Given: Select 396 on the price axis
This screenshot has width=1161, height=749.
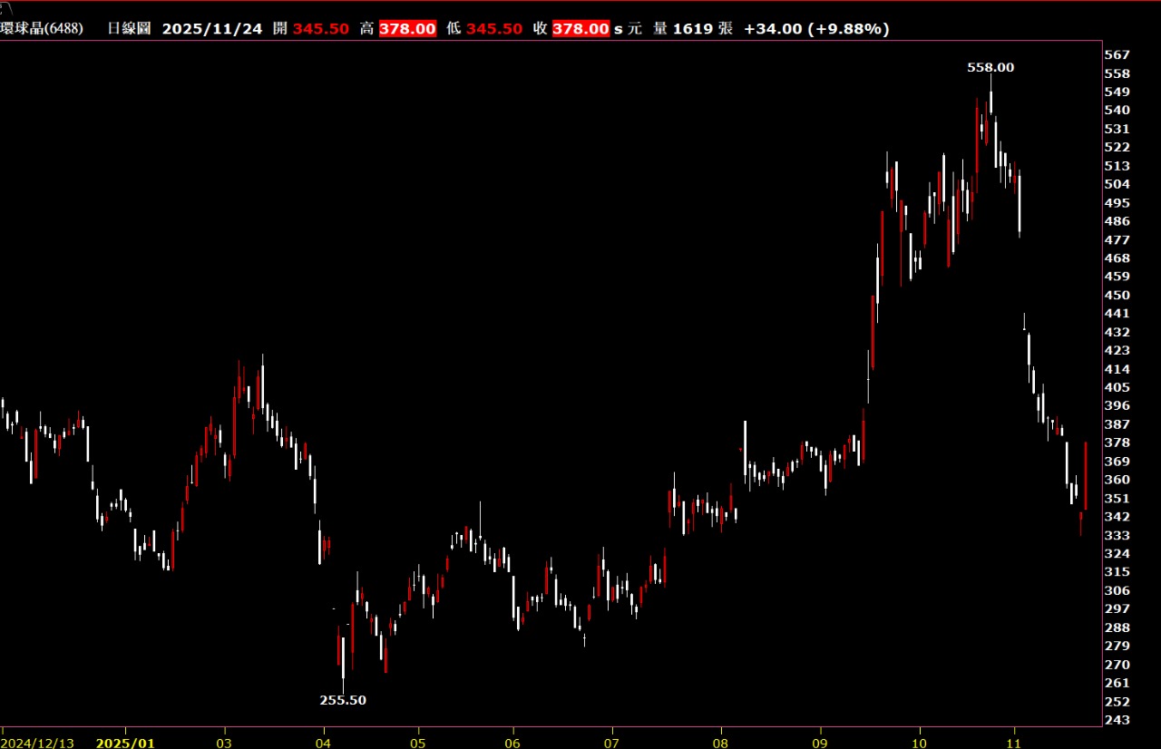Looking at the screenshot, I should [x=1117, y=405].
